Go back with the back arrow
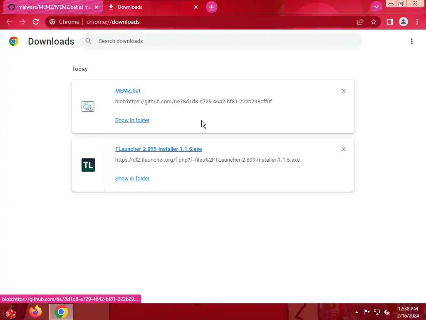The width and height of the screenshot is (426, 320). [x=9, y=22]
